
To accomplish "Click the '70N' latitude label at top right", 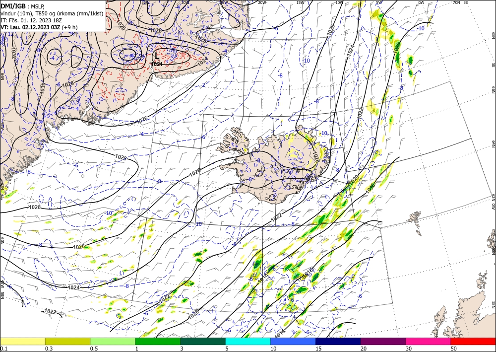I will tap(456, 2).
